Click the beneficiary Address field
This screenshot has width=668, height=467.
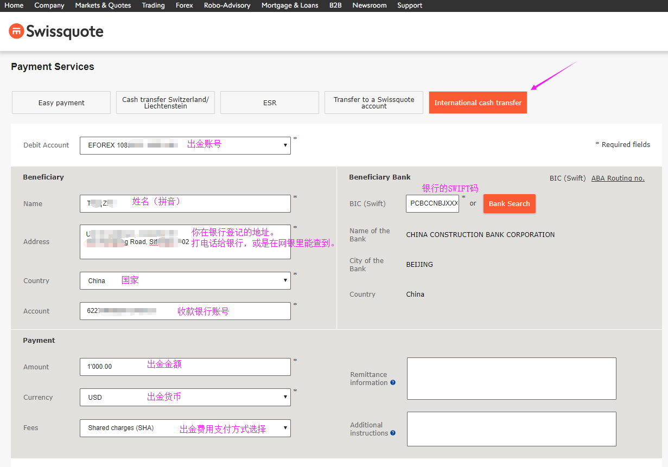[185, 242]
